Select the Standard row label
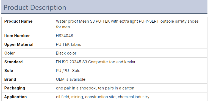 coord(13,62)
